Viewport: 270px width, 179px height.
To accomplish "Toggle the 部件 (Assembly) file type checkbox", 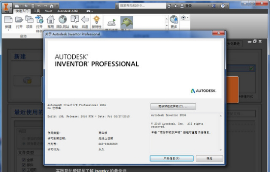I will (x=24, y=165).
